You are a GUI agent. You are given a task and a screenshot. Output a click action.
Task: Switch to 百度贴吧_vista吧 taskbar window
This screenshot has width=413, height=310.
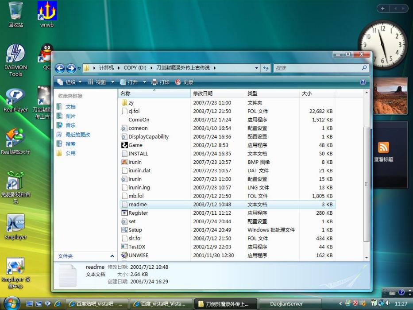[96, 304]
